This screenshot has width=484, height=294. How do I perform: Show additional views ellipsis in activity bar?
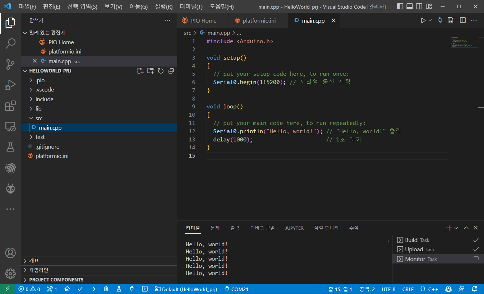click(10, 209)
